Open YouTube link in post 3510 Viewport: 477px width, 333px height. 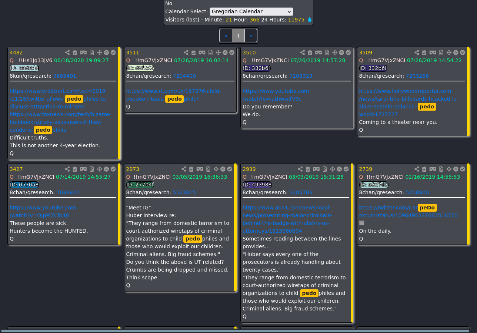pos(276,95)
